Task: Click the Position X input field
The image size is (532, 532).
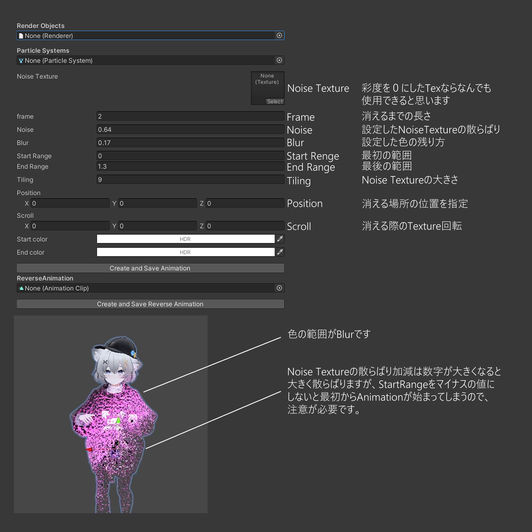Action: (x=70, y=203)
